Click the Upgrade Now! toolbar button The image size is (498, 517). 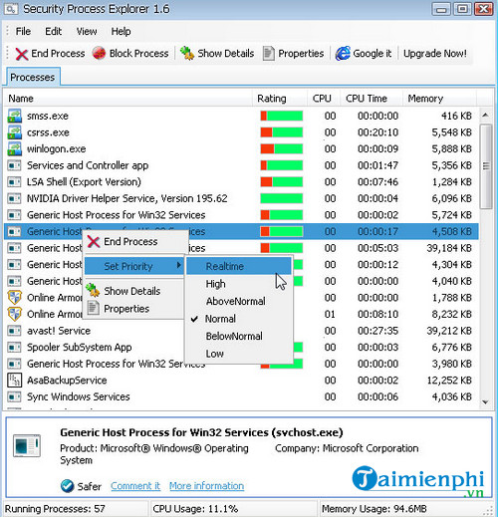435,54
